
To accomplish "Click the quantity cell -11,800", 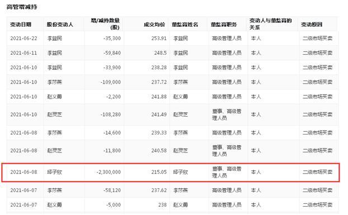I will pyautogui.click(x=112, y=151).
